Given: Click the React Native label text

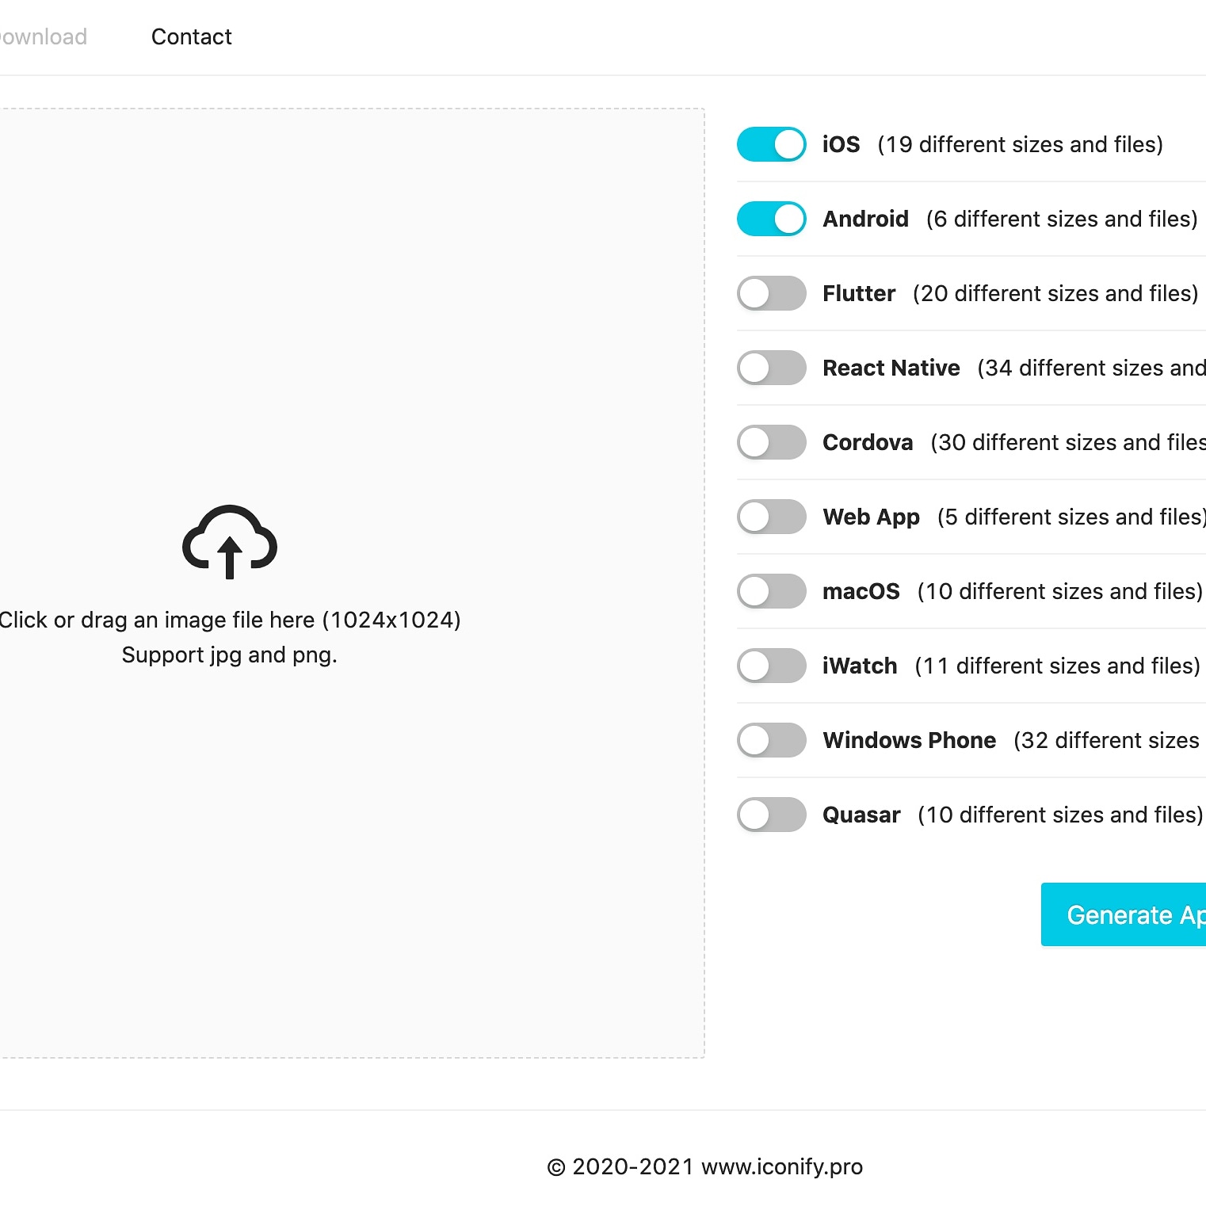Looking at the screenshot, I should (x=891, y=368).
